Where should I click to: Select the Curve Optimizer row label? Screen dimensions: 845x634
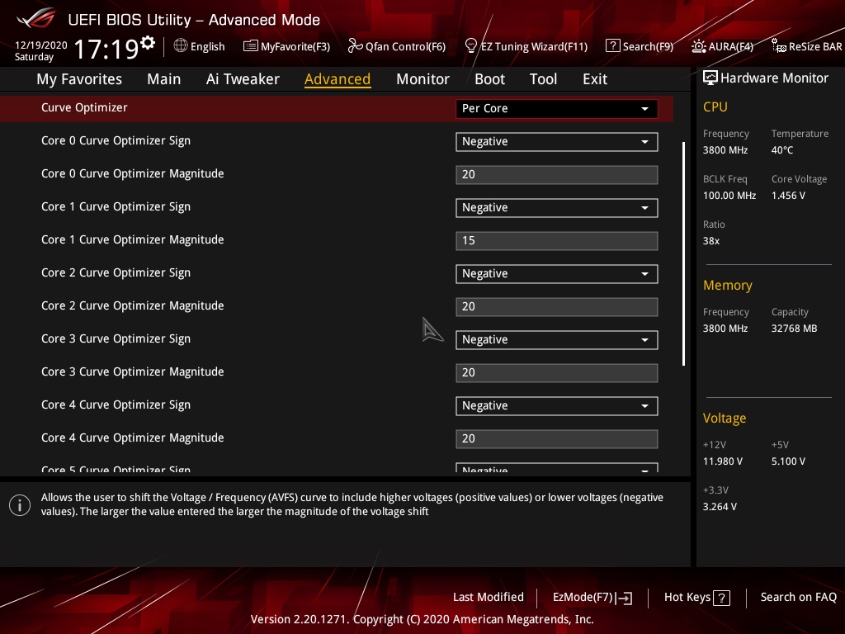(84, 108)
